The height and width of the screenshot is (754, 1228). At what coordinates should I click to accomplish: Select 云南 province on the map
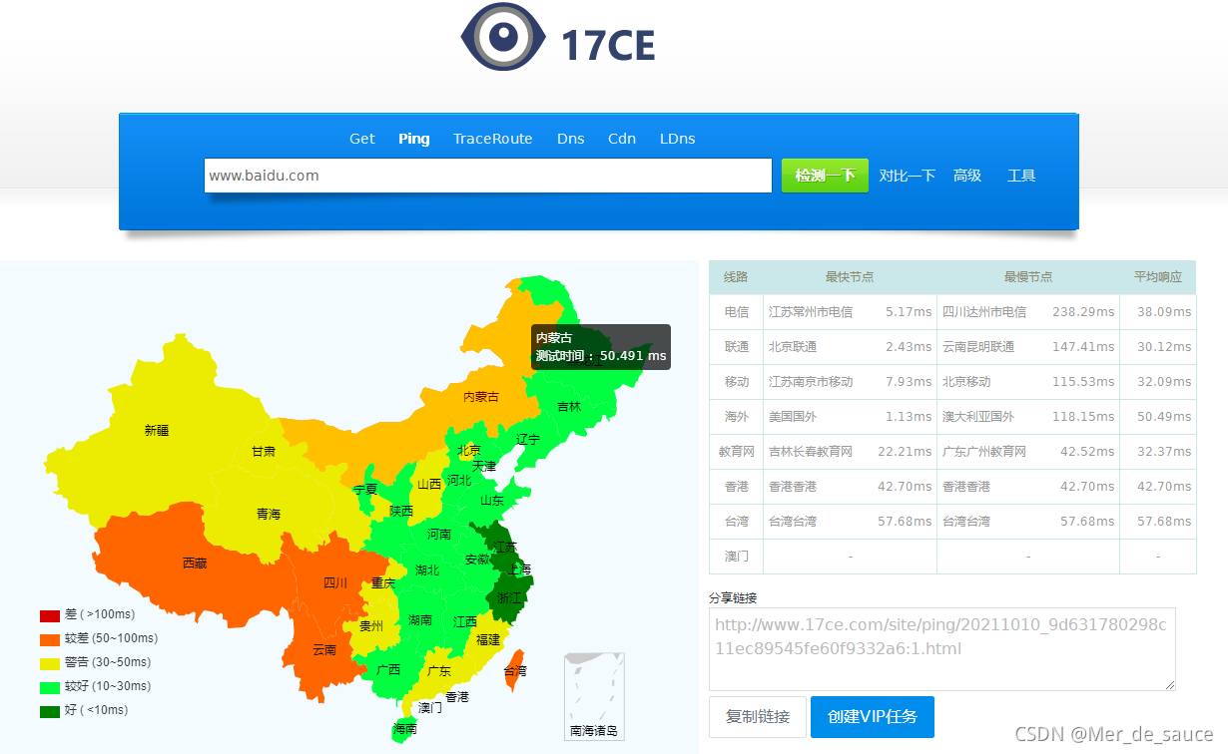[x=324, y=650]
